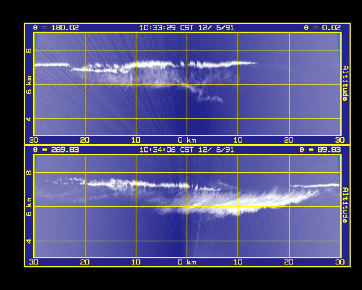Click upper scan's 10 label on the 0.02 side
Viewport: 362px width, 290px height.
(238, 140)
